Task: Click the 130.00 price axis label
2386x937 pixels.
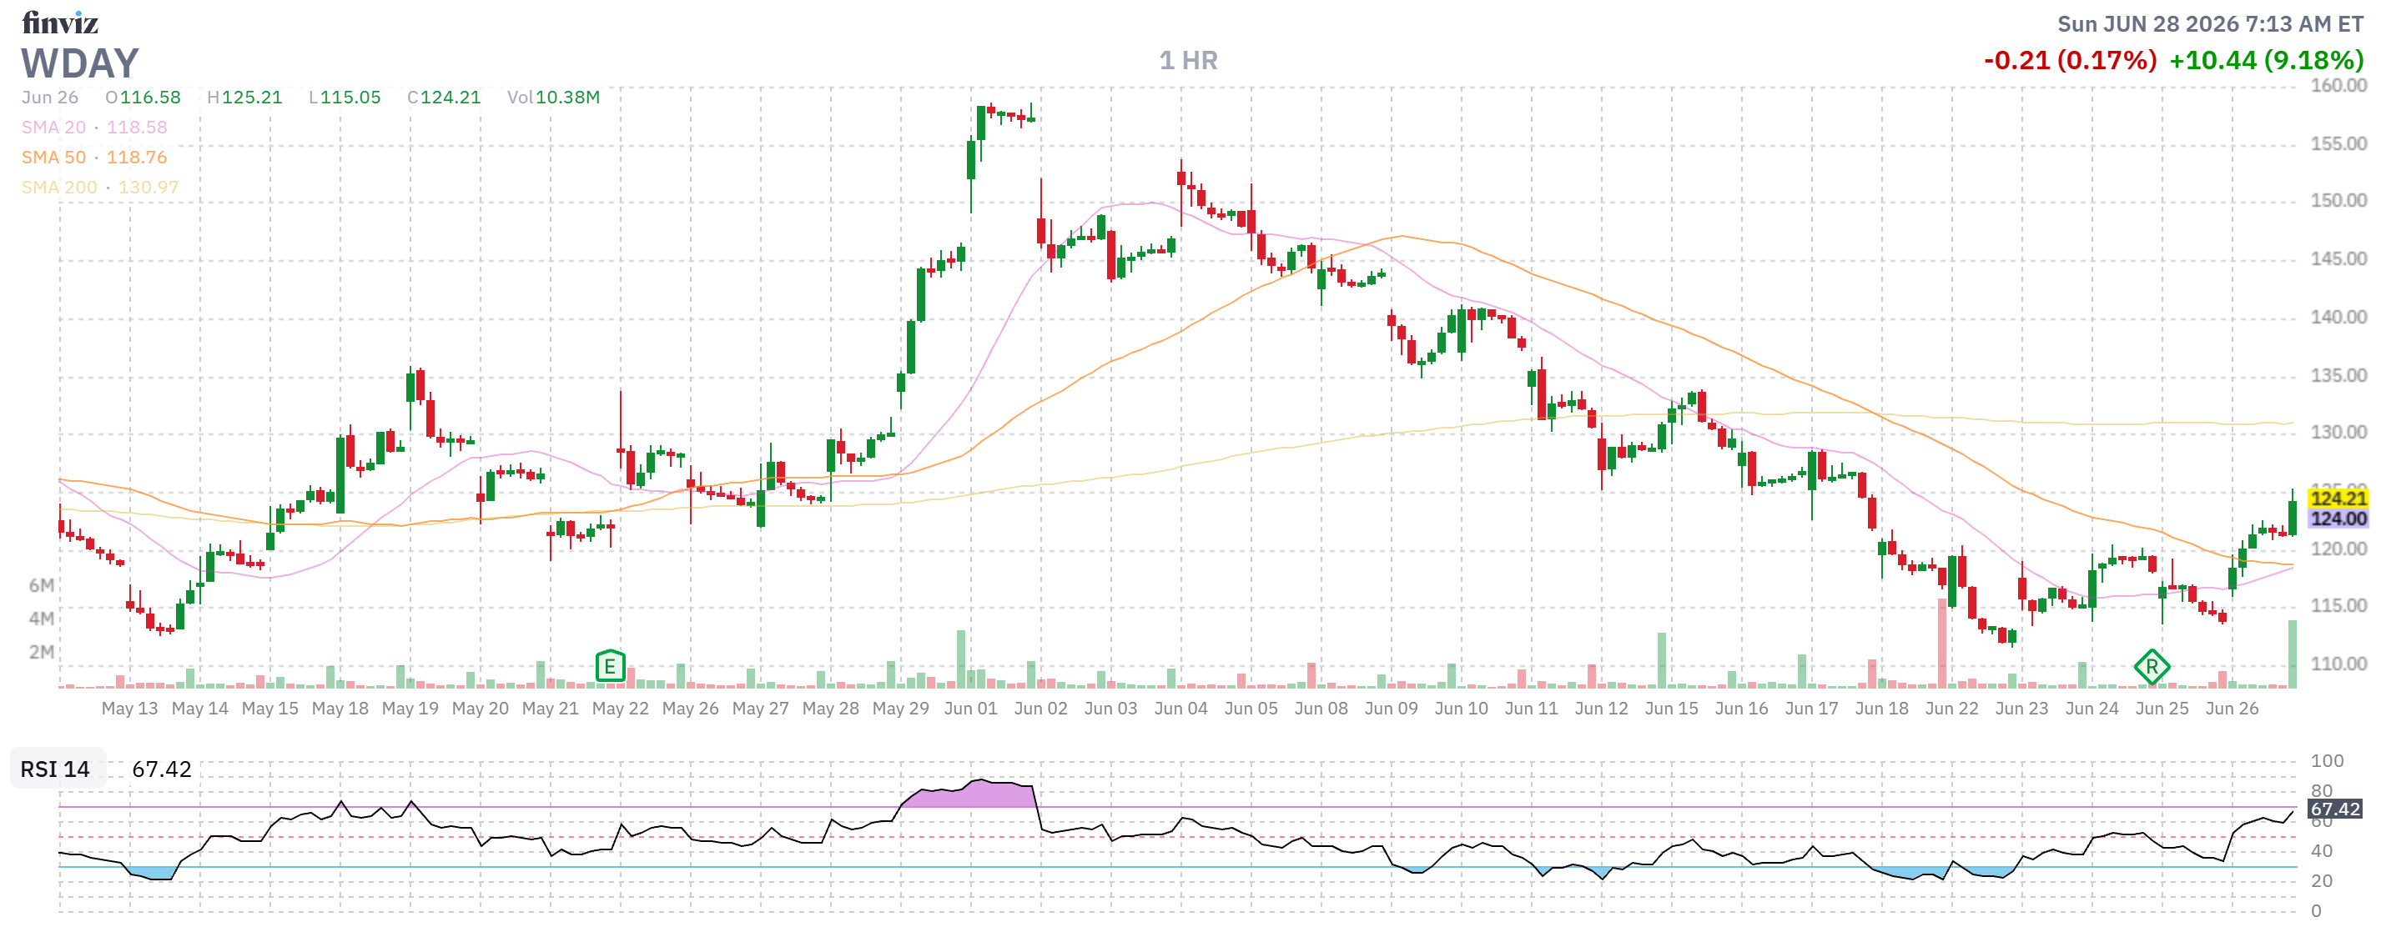Action: 2338,433
